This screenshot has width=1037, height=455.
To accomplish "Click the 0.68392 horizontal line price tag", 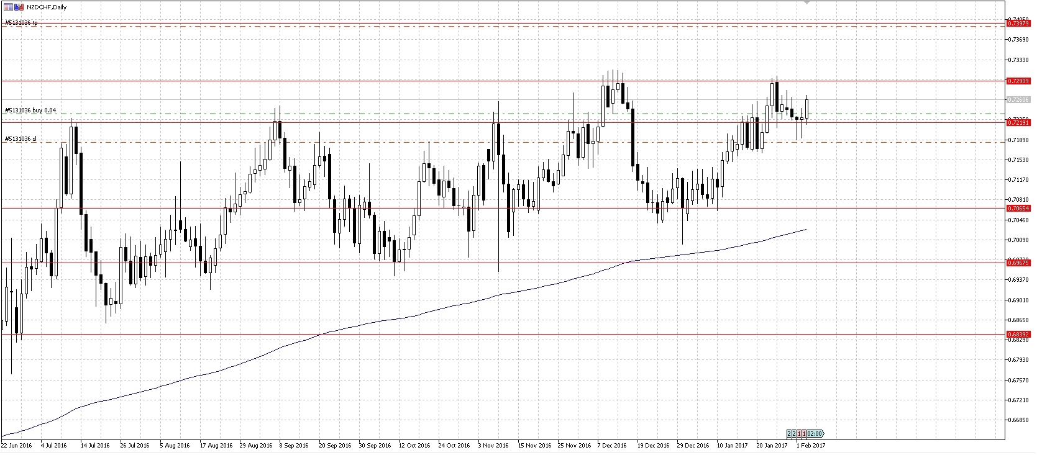I will (1018, 335).
